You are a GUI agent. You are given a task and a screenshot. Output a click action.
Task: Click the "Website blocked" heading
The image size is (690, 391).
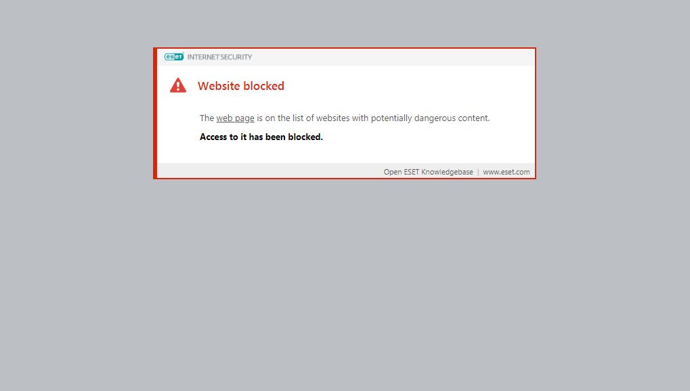[240, 86]
